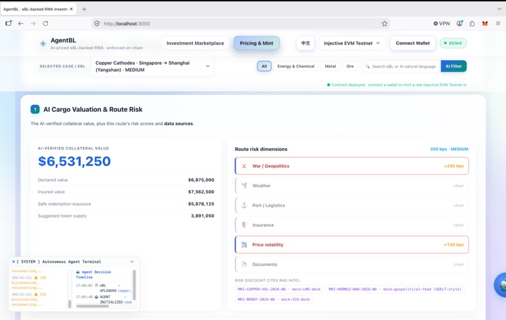Open the VPN indicator in toolbar

point(441,24)
